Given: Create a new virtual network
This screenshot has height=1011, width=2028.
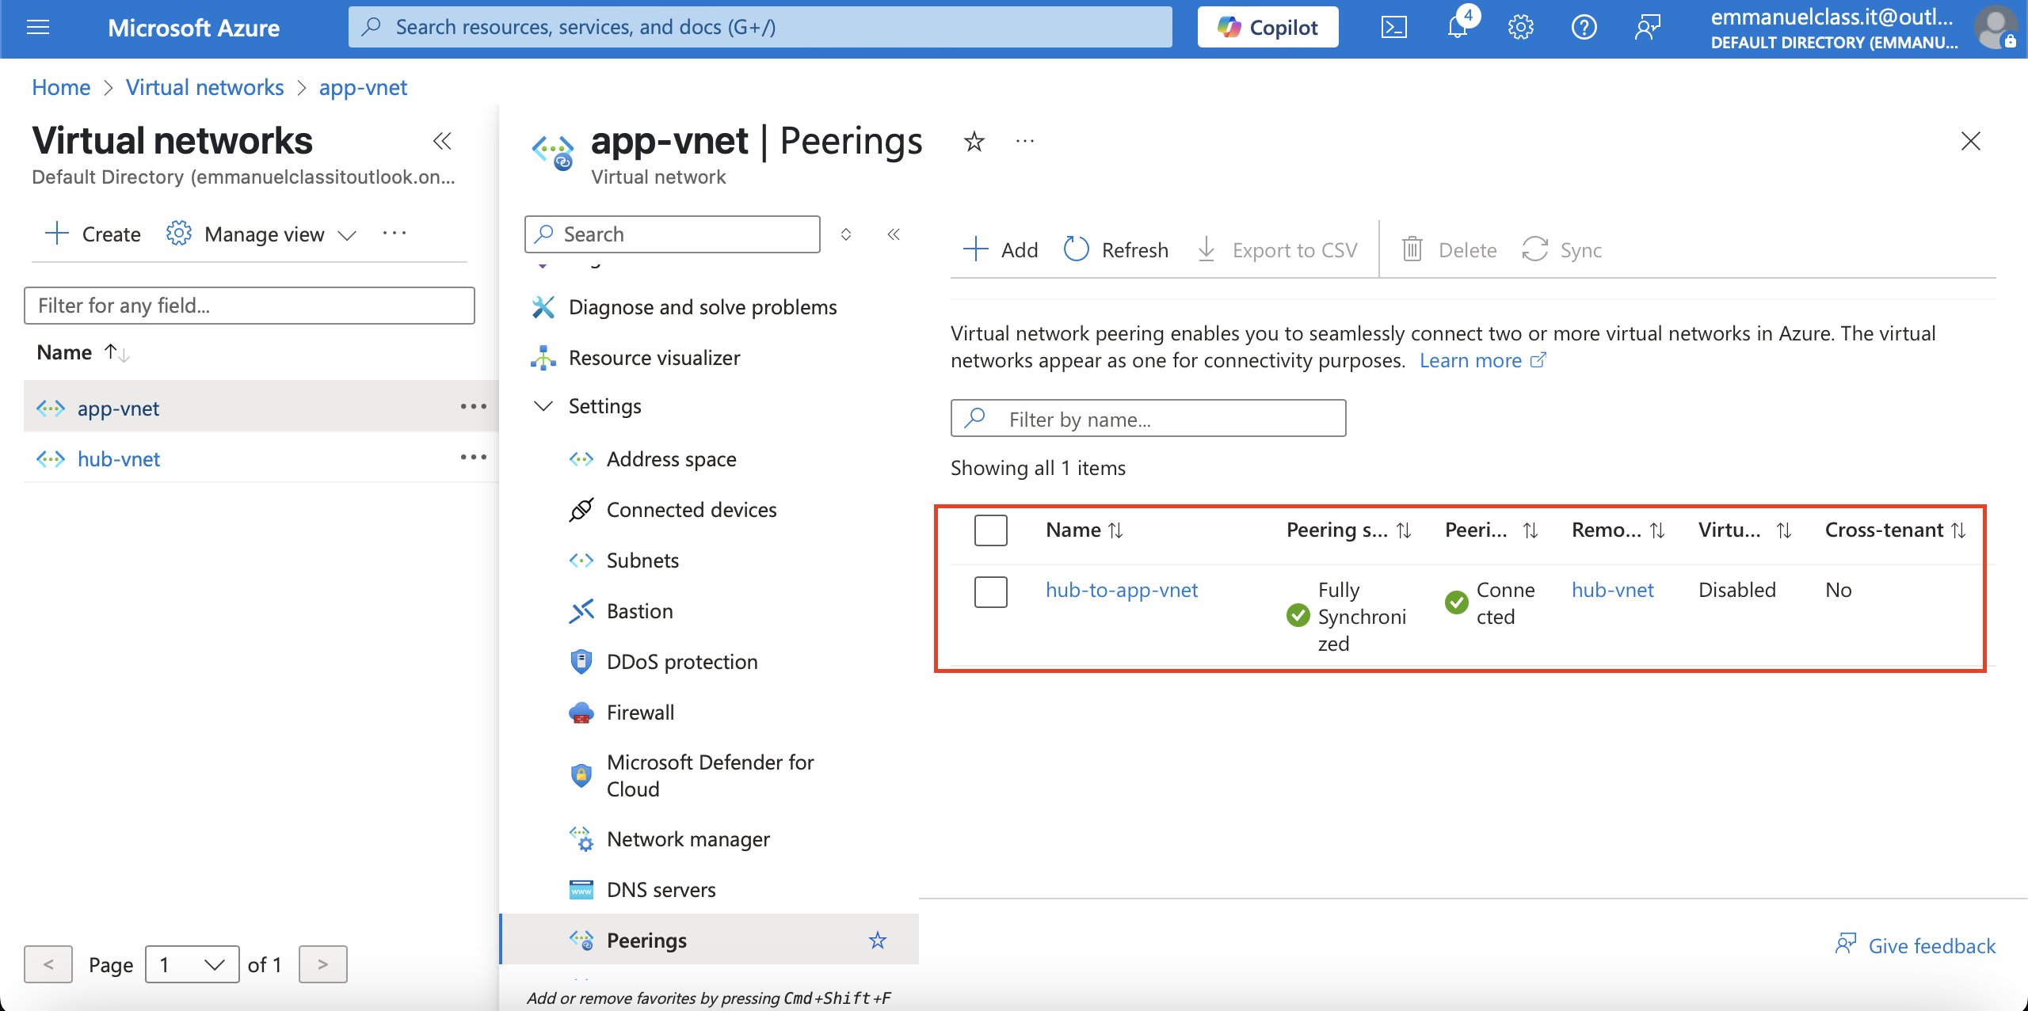Looking at the screenshot, I should pyautogui.click(x=93, y=234).
